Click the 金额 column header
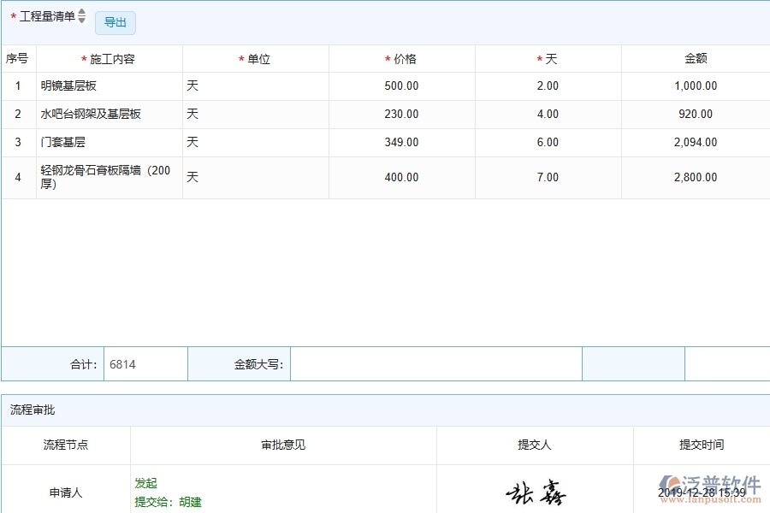This screenshot has width=770, height=513. click(x=696, y=58)
